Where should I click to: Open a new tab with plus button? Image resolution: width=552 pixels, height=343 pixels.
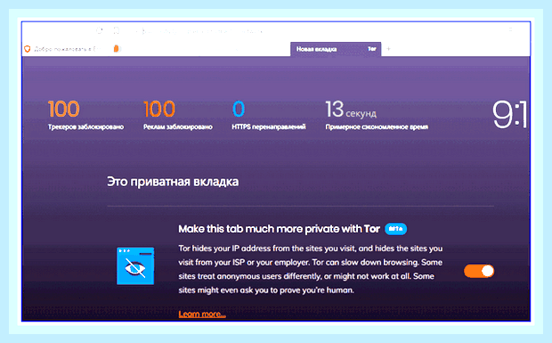(x=389, y=49)
